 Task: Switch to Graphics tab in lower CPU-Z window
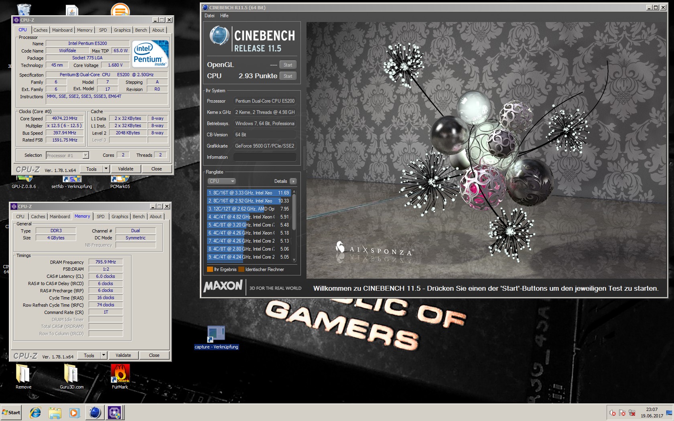tap(120, 217)
